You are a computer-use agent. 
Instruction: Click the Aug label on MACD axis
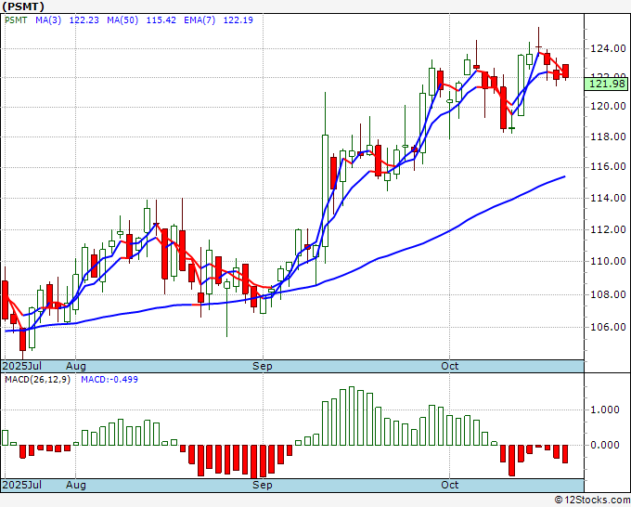point(76,486)
